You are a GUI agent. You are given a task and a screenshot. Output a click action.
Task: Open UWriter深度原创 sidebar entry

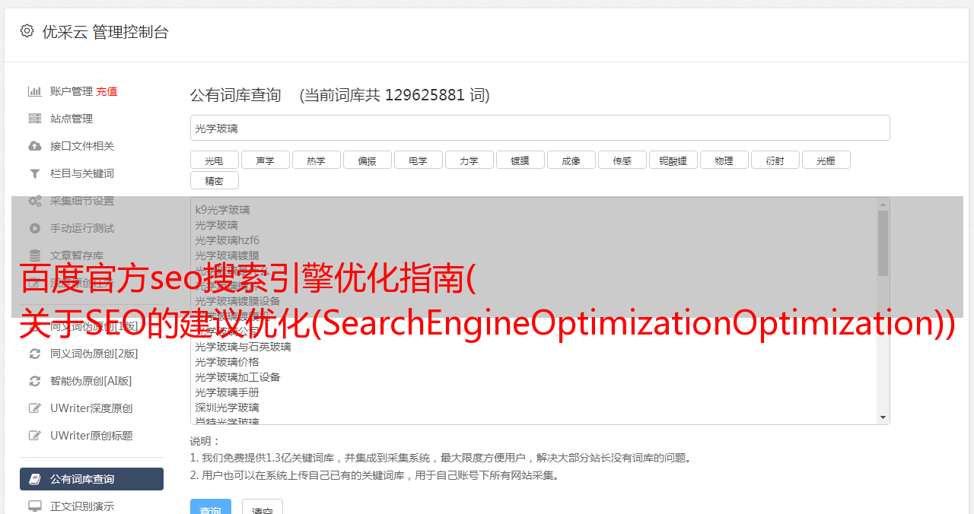91,408
